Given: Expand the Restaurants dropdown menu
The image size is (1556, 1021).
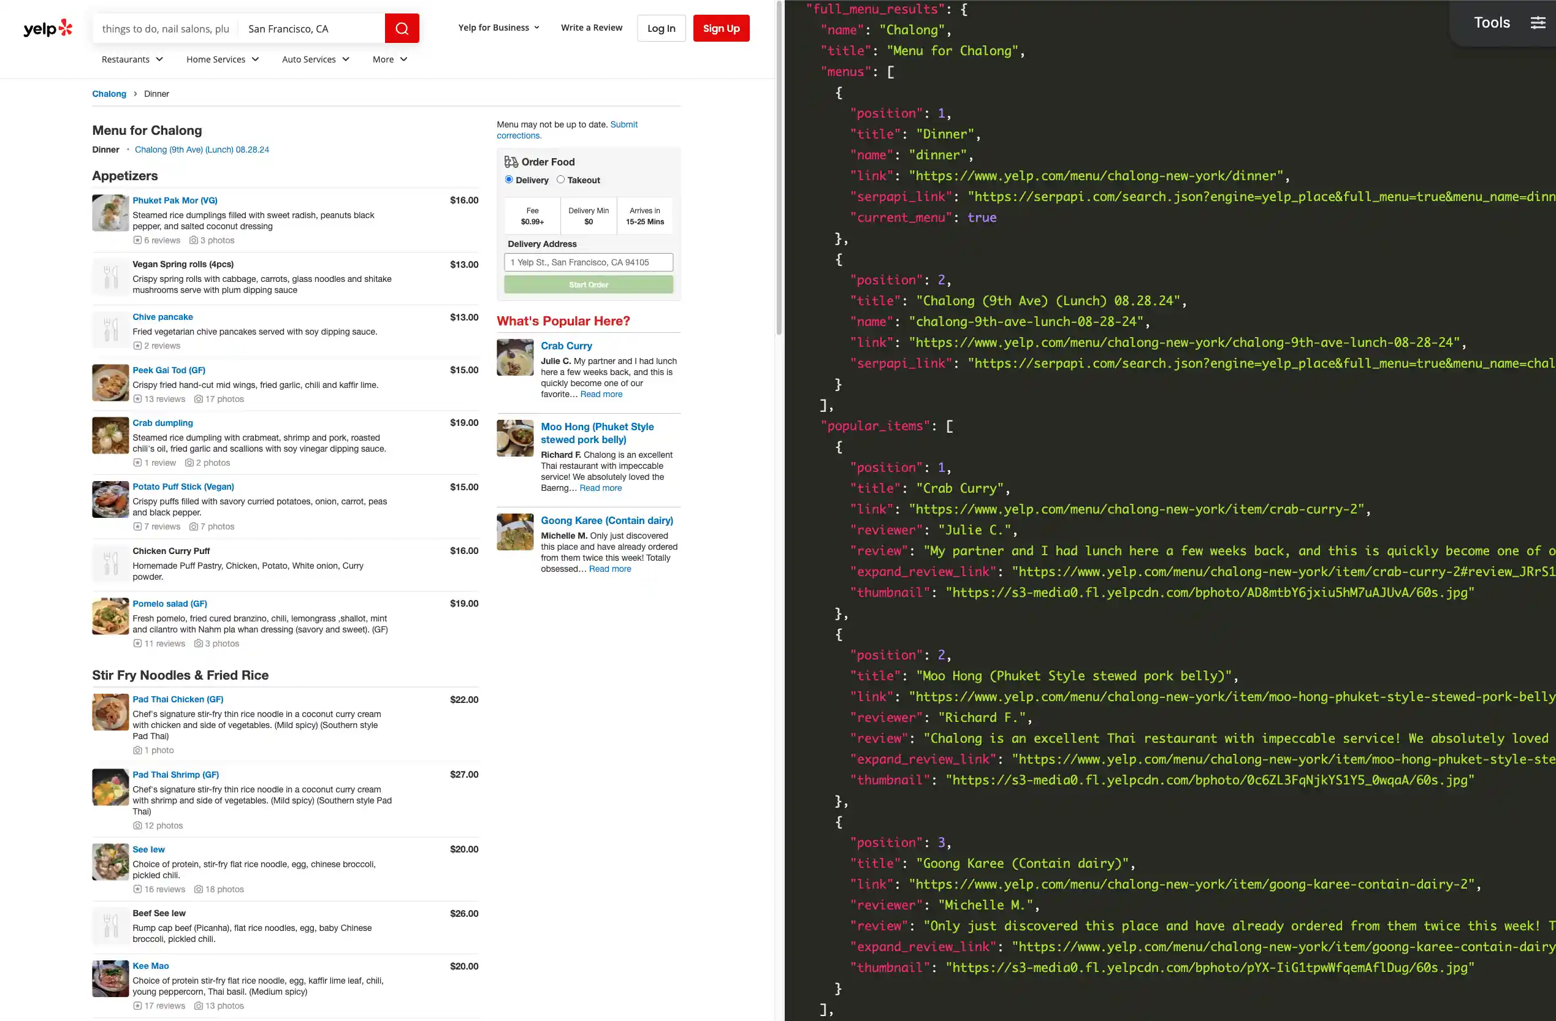Looking at the screenshot, I should [132, 59].
